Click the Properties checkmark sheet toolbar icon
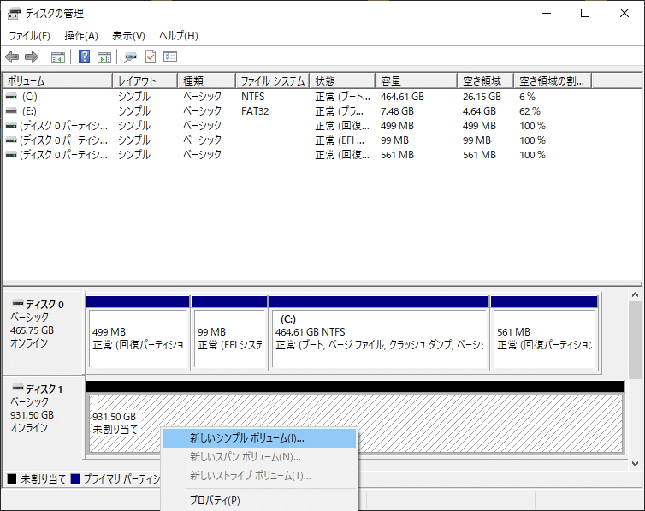Image resolution: width=645 pixels, height=511 pixels. (x=151, y=56)
